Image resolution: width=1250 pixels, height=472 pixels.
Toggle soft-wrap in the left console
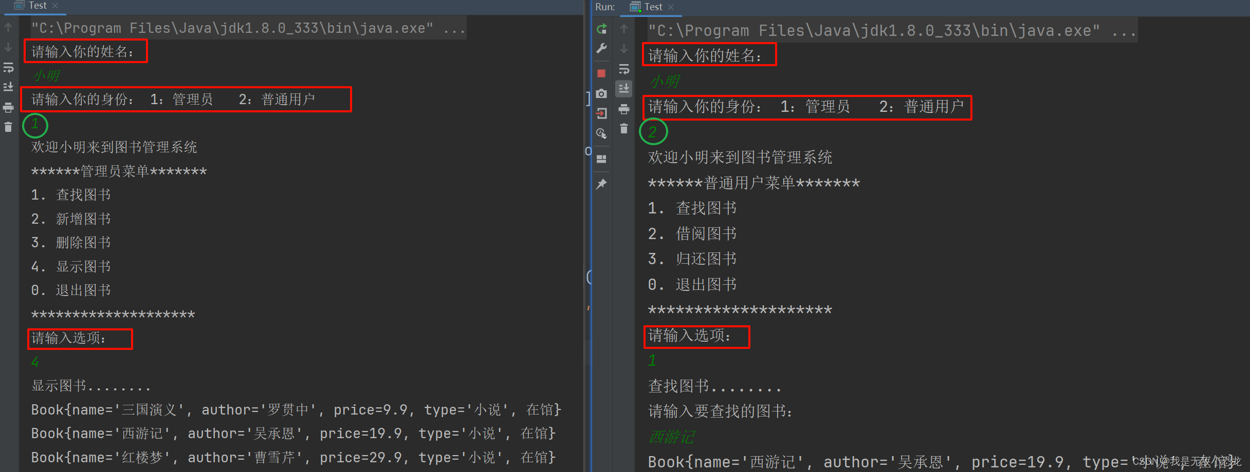point(8,67)
